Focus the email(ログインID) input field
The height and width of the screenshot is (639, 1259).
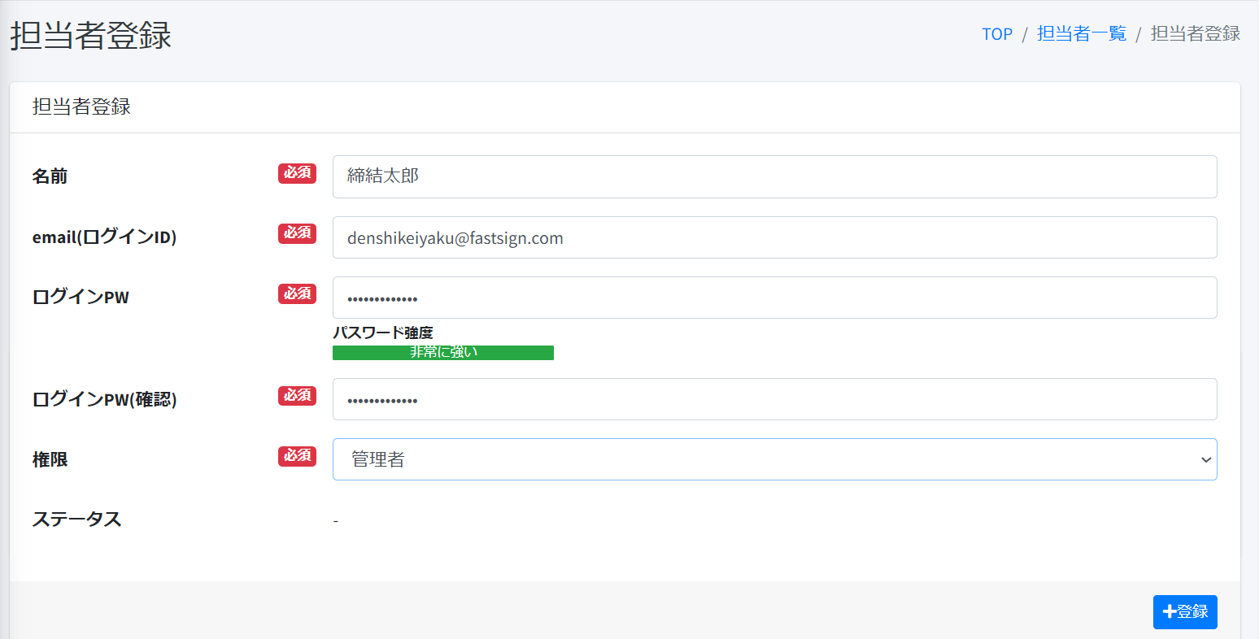click(774, 237)
